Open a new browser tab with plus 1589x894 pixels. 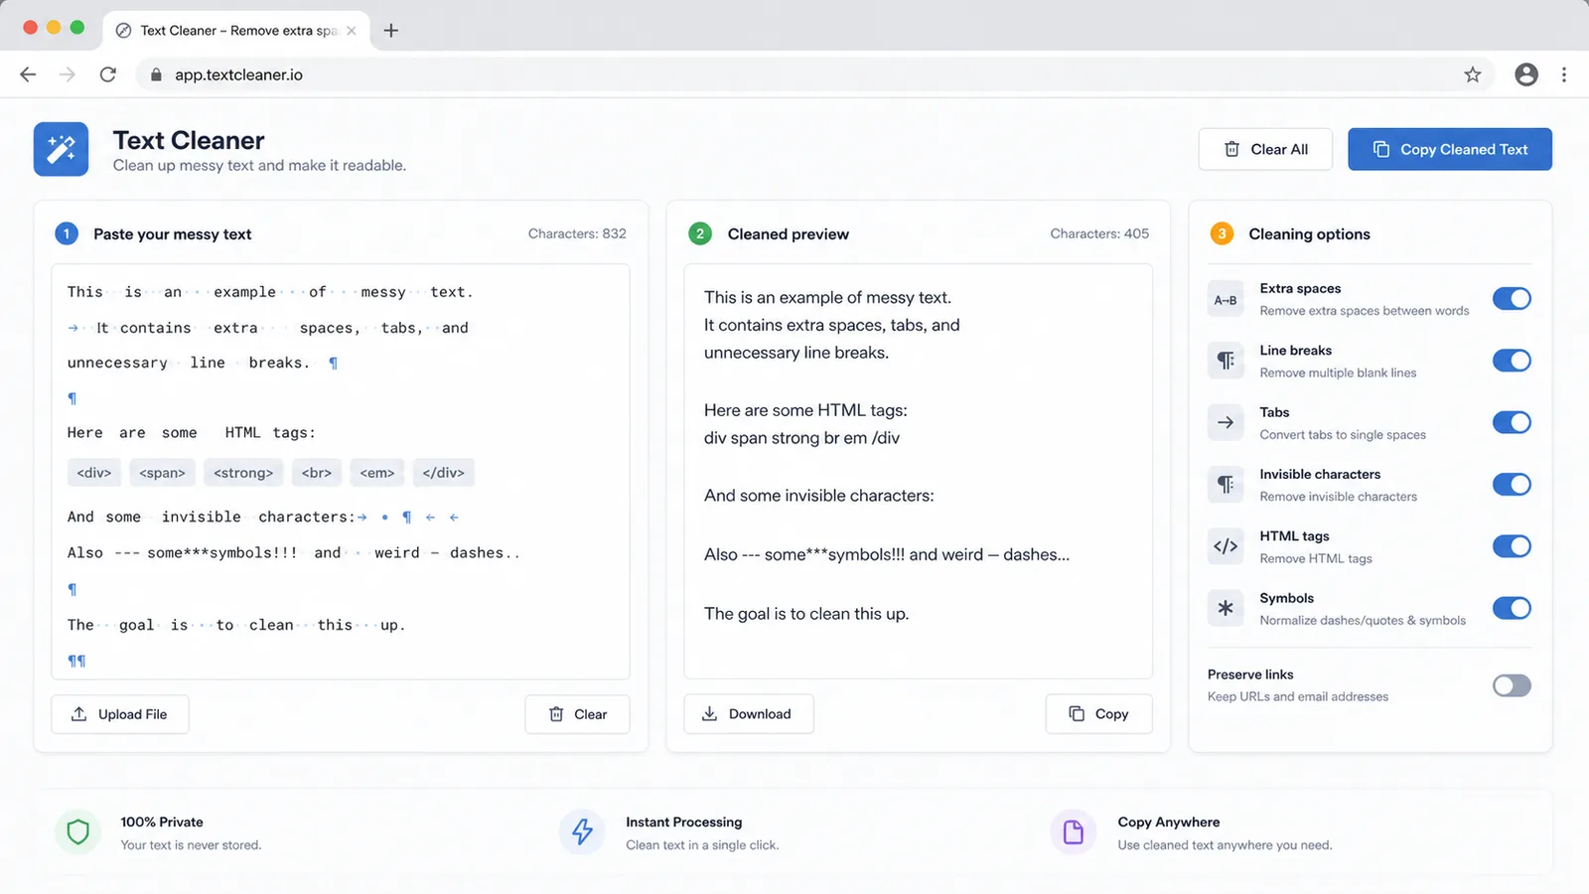point(391,31)
